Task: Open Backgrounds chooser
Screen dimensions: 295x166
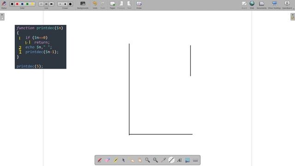Action: pyautogui.click(x=83, y=5)
